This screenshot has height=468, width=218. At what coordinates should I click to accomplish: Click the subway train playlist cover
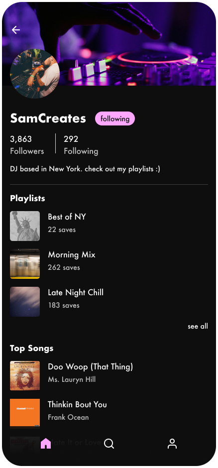point(25,264)
